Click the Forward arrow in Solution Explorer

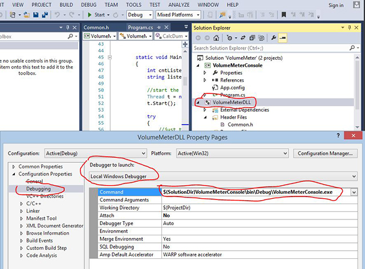(x=207, y=38)
